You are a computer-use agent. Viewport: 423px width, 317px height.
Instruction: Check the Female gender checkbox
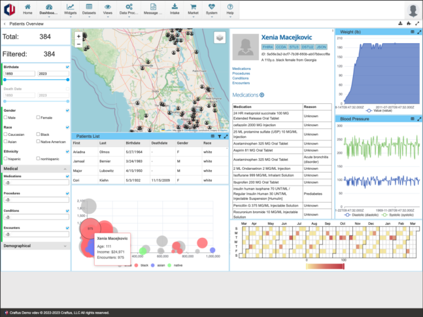click(36, 118)
